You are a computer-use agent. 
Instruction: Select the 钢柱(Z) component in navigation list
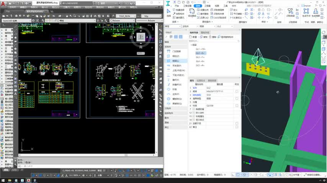coord(176,56)
